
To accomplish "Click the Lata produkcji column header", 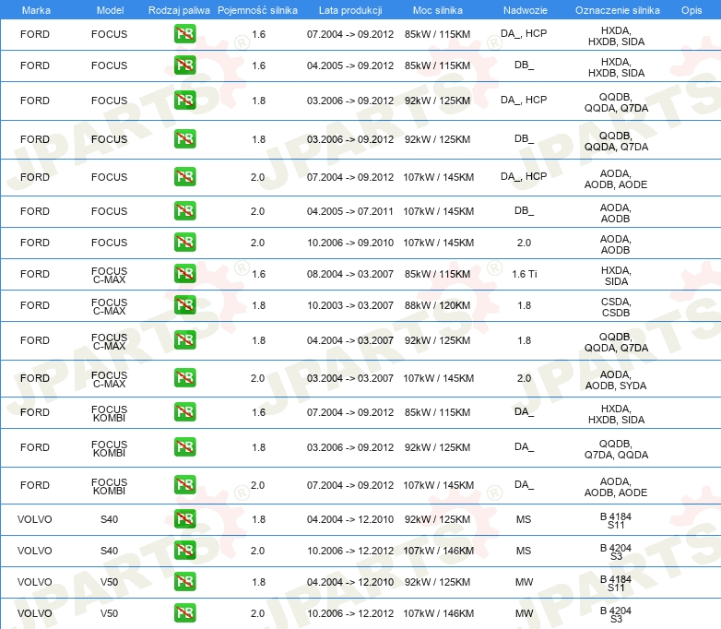I will 350,10.
